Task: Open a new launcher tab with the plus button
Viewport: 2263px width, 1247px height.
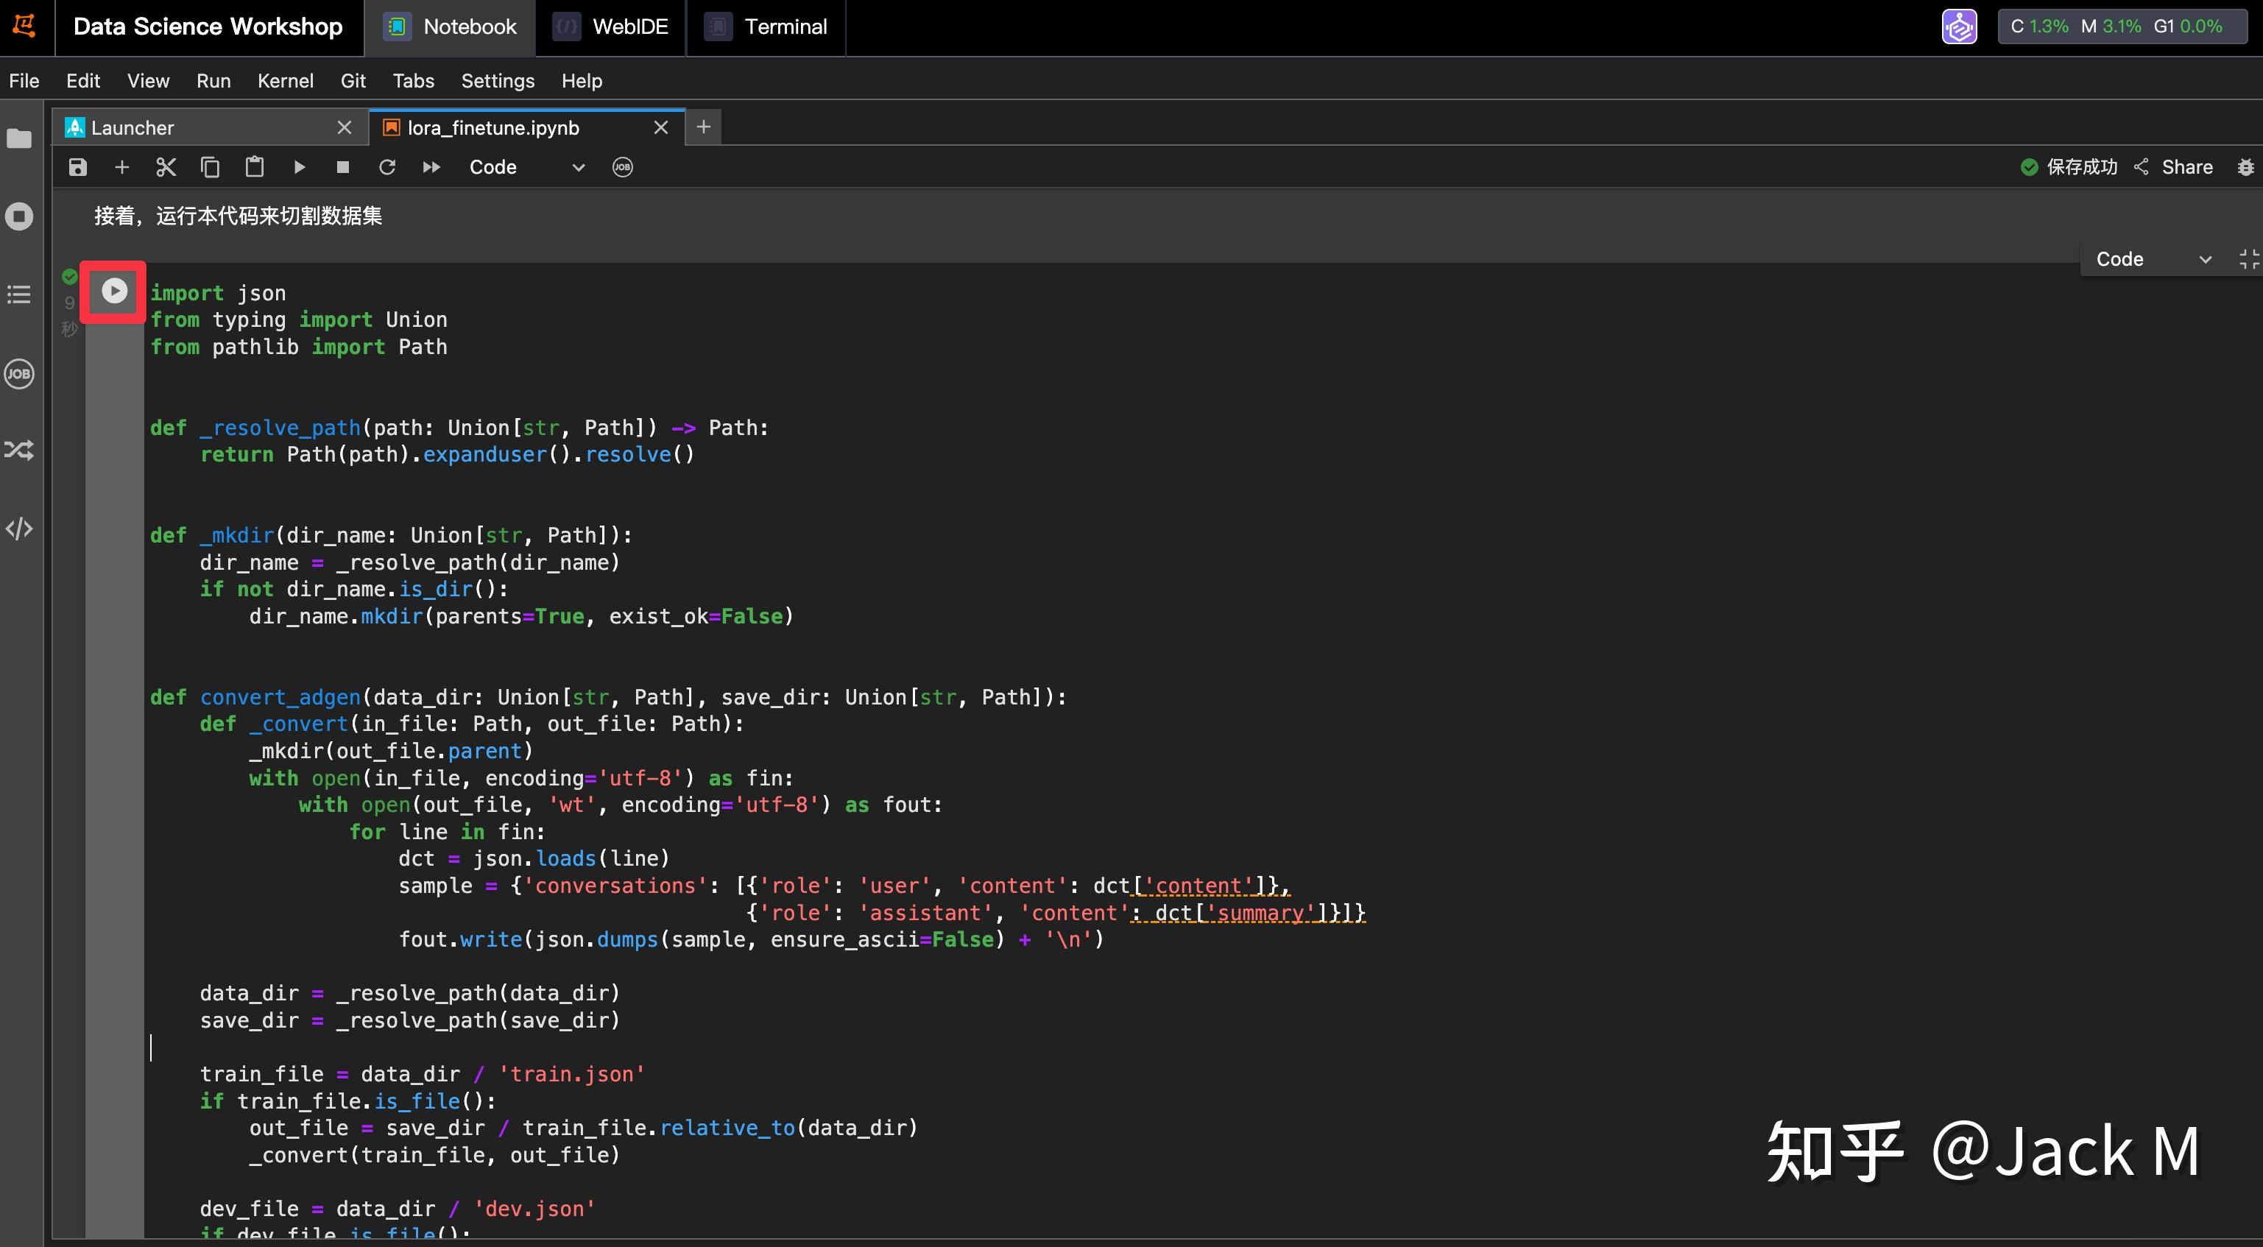Action: pyautogui.click(x=704, y=127)
